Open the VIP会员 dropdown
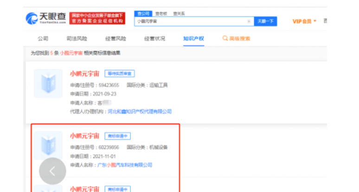The width and height of the screenshot is (359, 192). 304,21
